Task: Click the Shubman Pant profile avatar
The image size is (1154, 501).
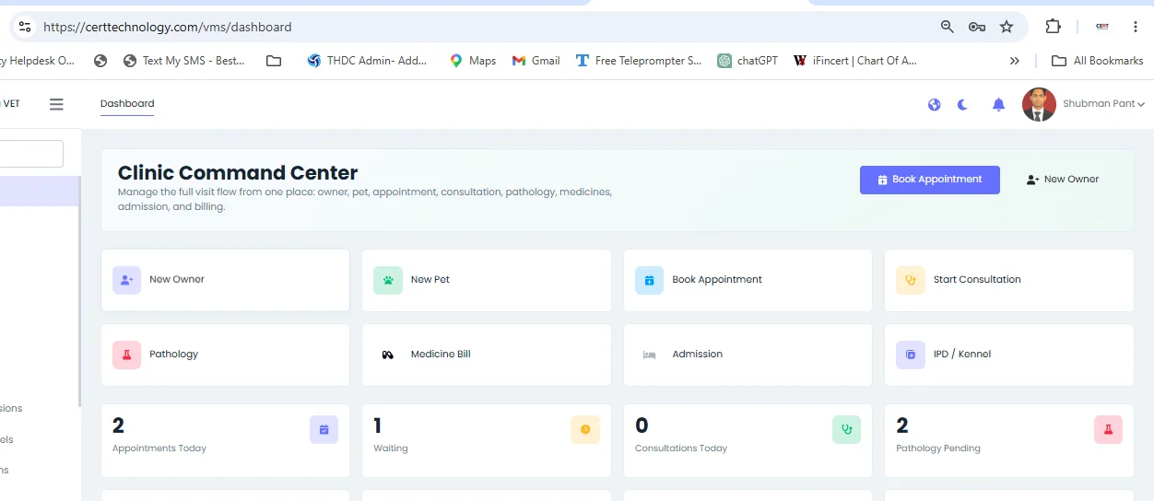Action: point(1039,104)
